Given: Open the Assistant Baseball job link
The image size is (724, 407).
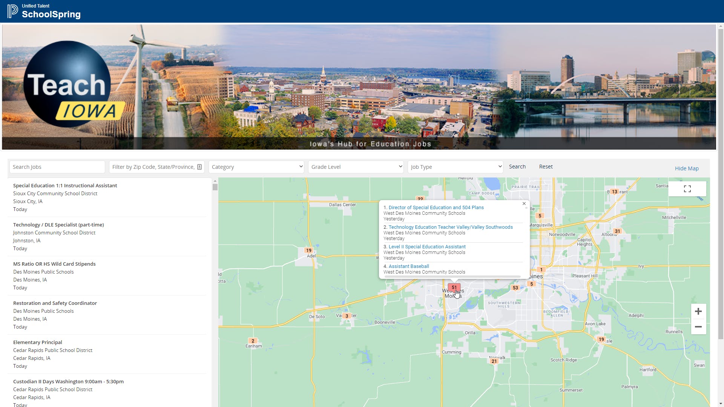Looking at the screenshot, I should coord(409,266).
